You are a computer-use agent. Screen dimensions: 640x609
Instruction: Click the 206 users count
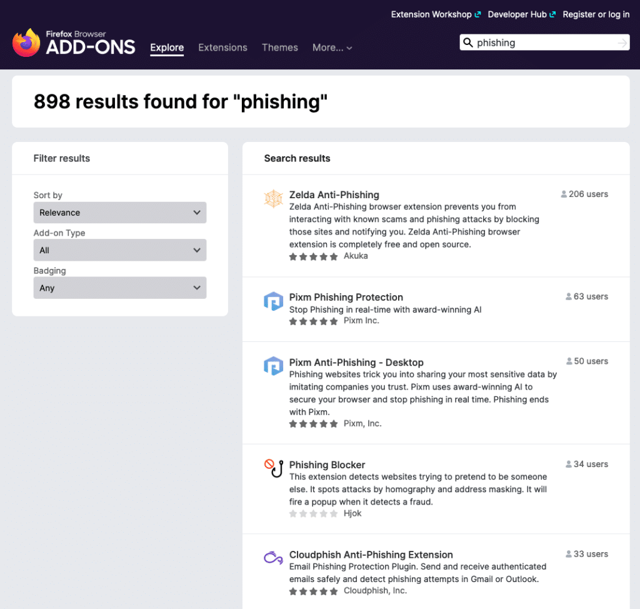[x=588, y=194]
